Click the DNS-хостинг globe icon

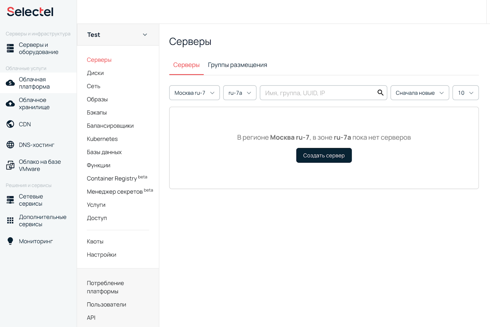coord(10,145)
